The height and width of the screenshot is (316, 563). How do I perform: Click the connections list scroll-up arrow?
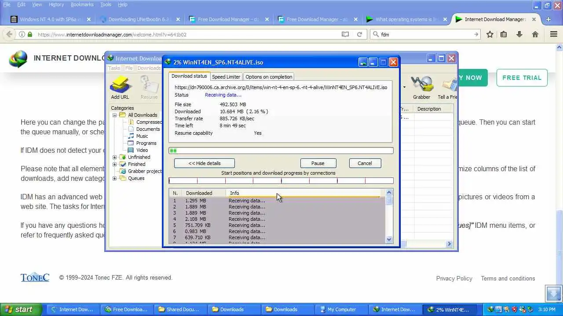[389, 192]
